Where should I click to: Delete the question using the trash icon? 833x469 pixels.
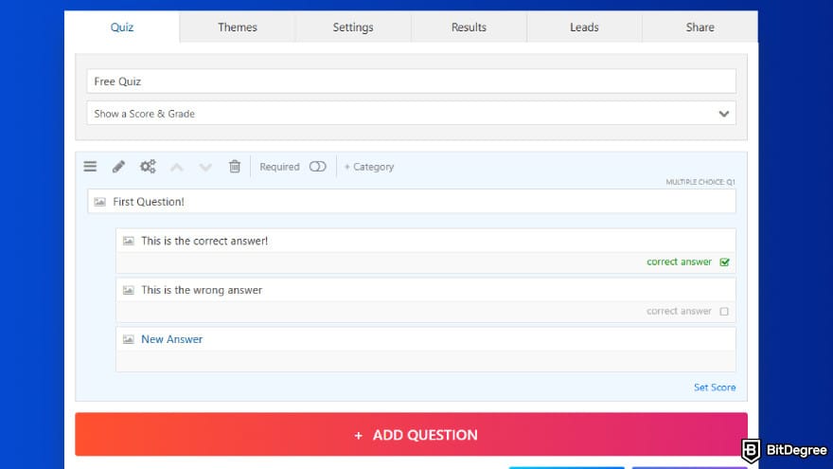tap(235, 167)
